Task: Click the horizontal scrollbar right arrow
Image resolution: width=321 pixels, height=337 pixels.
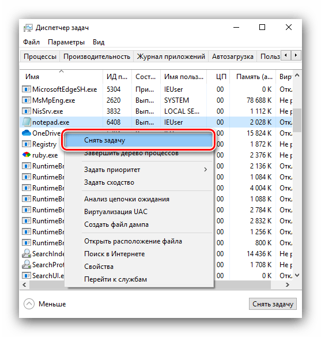Action: 288,284
